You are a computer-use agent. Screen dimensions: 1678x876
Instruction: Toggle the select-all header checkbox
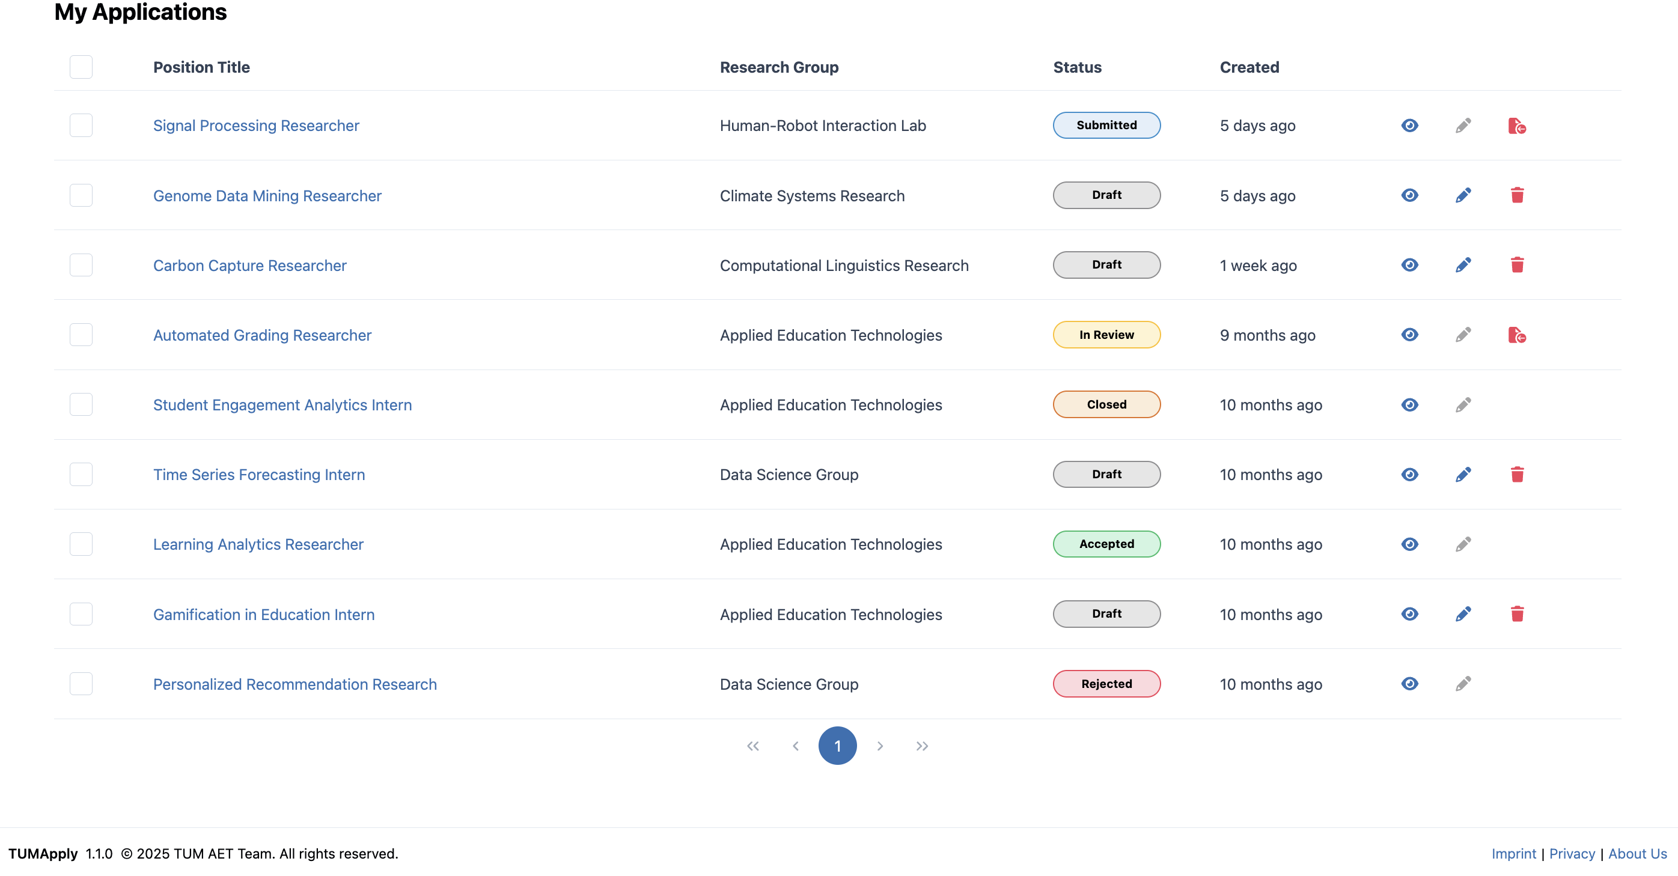click(x=81, y=67)
